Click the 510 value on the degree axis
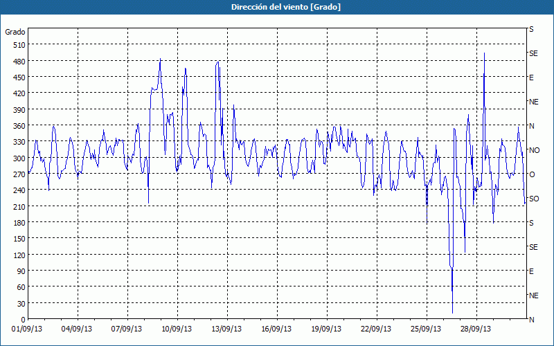Screen dimensions: 554x346 [x=19, y=45]
